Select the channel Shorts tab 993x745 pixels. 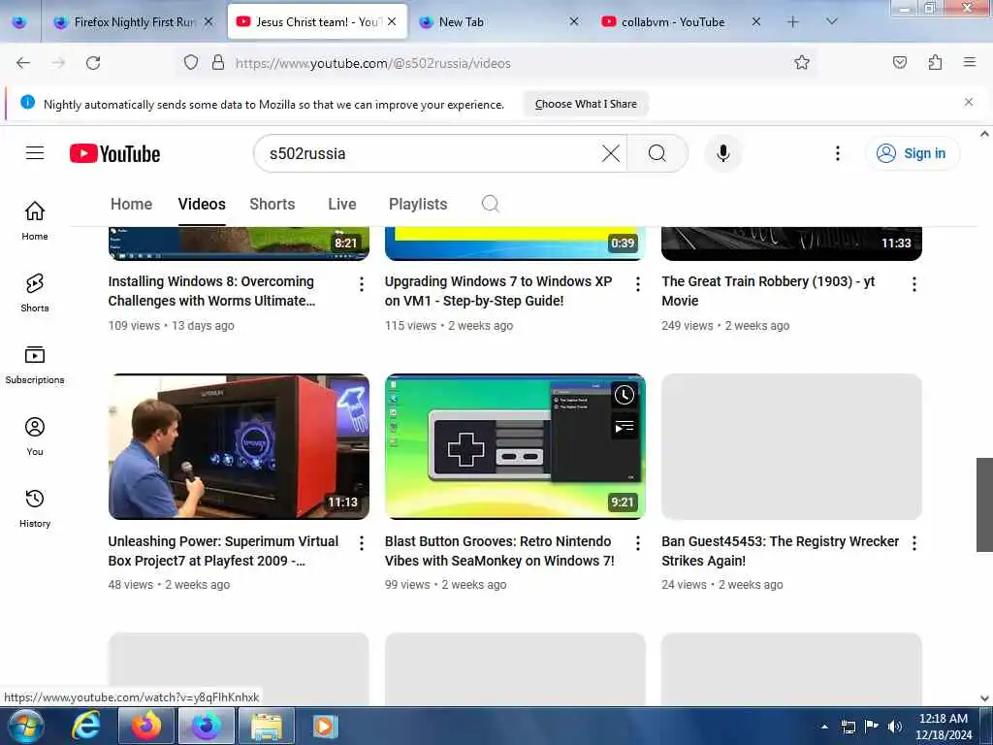(x=272, y=204)
